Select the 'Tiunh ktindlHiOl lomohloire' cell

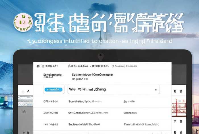pos(141,125)
